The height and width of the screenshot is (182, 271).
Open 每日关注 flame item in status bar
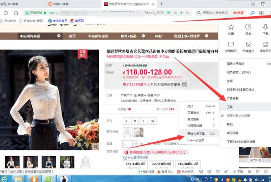[165, 172]
